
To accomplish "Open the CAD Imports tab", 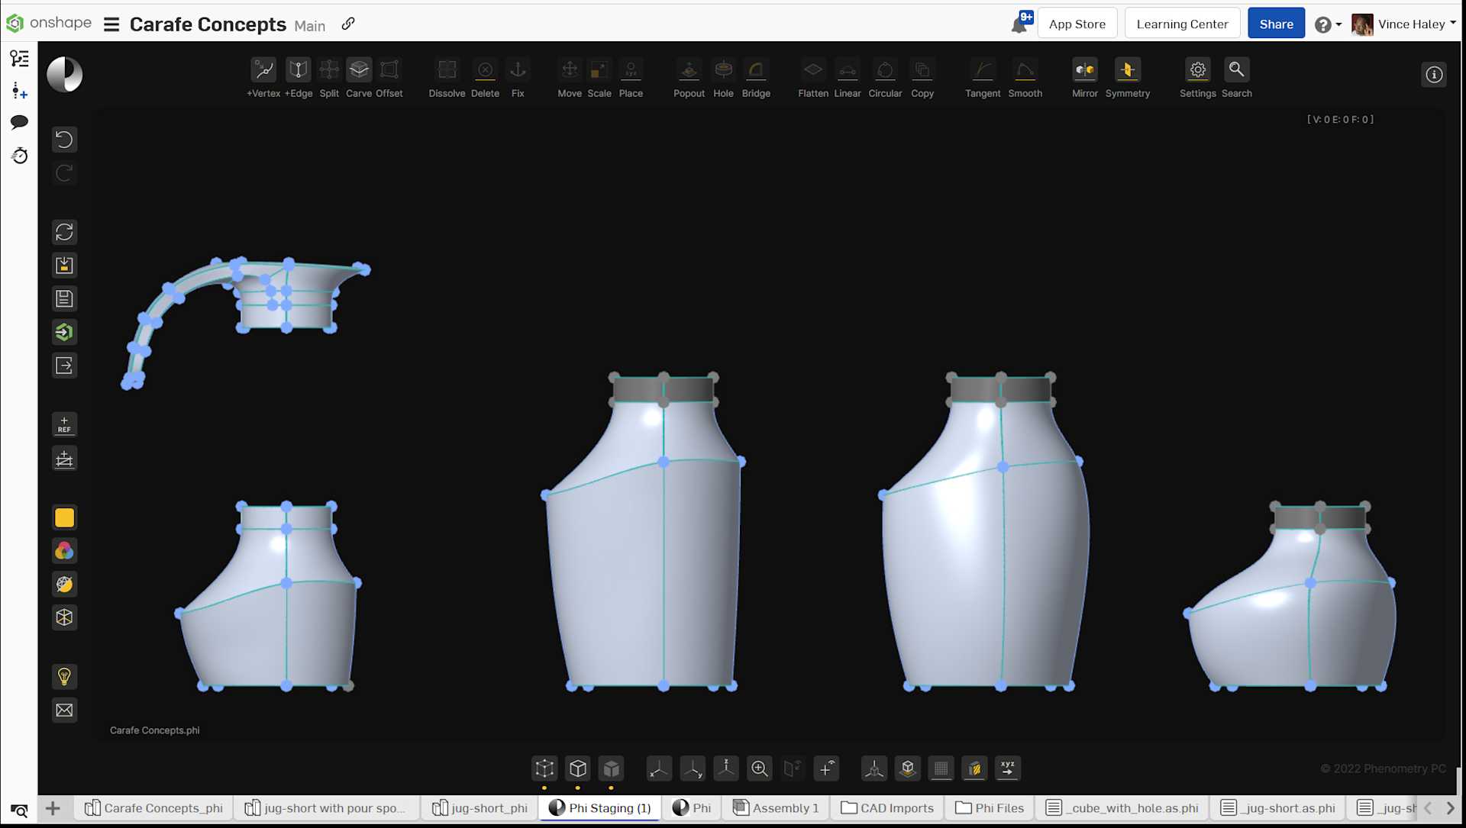I will click(886, 808).
